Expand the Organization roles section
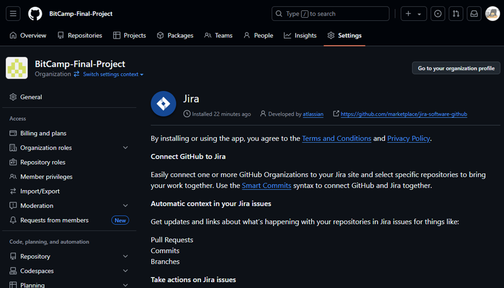Screen dimensions: 504x288 click(125, 147)
